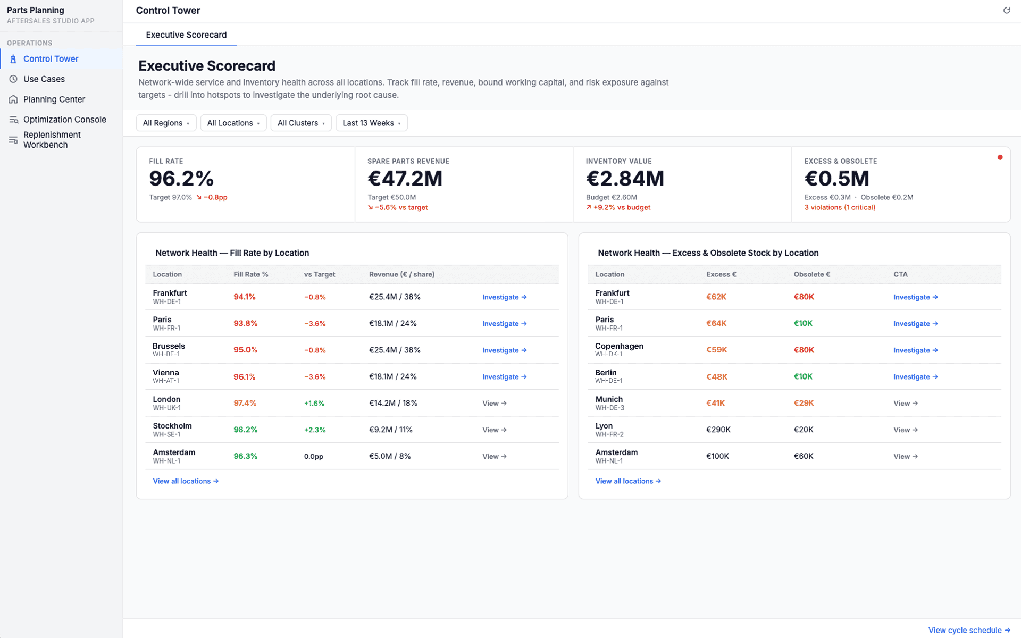Investigate Berlin excess stock

click(915, 377)
